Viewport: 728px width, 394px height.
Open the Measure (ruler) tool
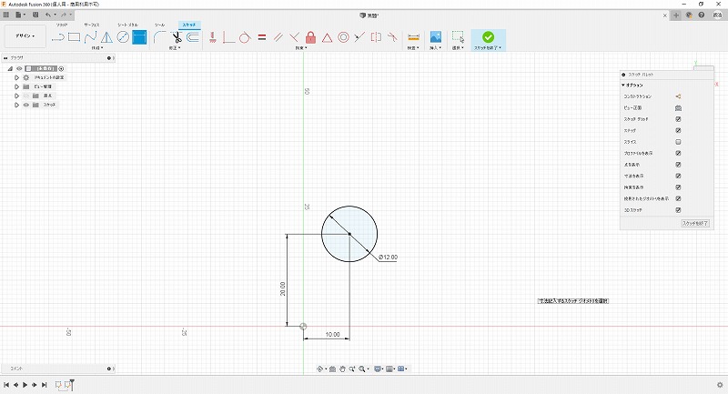(413, 37)
